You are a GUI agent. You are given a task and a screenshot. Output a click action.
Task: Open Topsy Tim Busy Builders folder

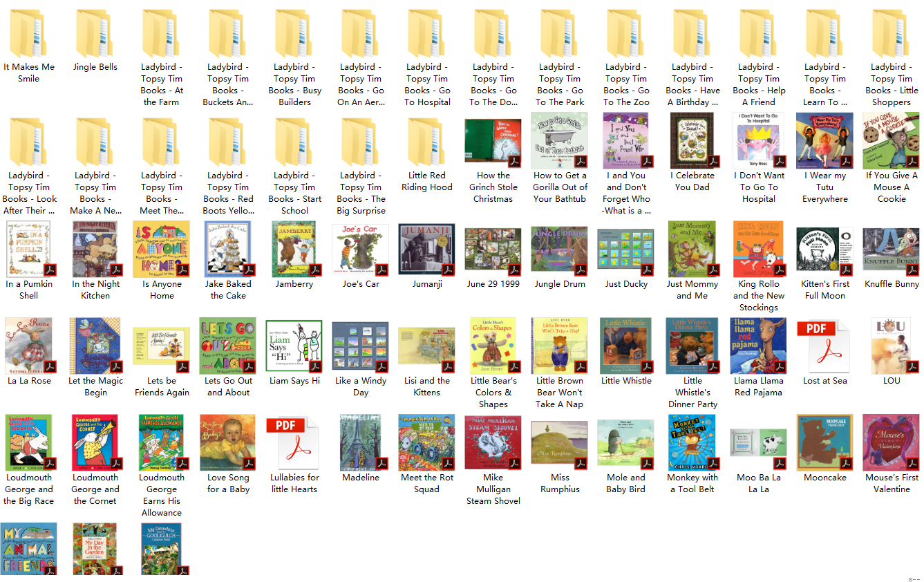click(294, 35)
